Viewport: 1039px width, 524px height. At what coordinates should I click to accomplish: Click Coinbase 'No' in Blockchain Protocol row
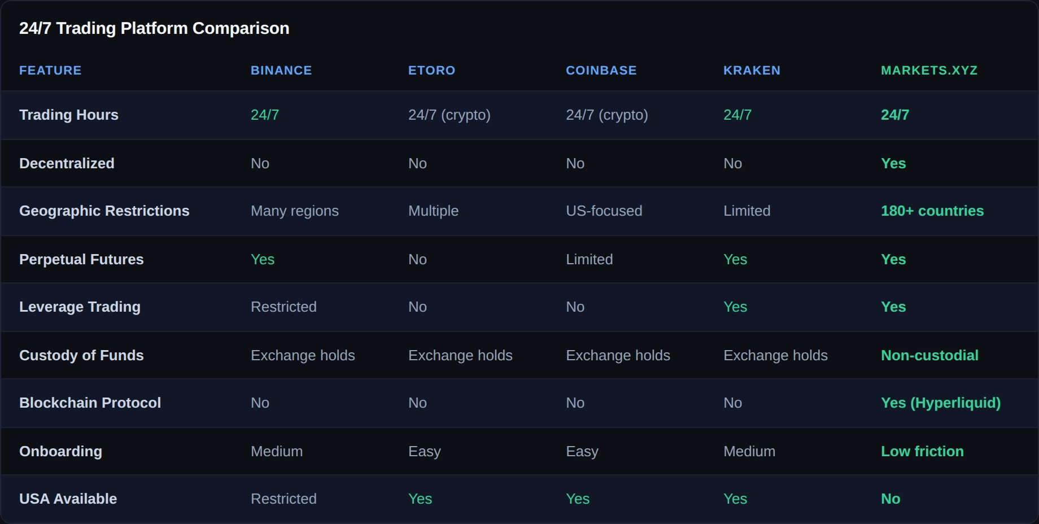(575, 403)
